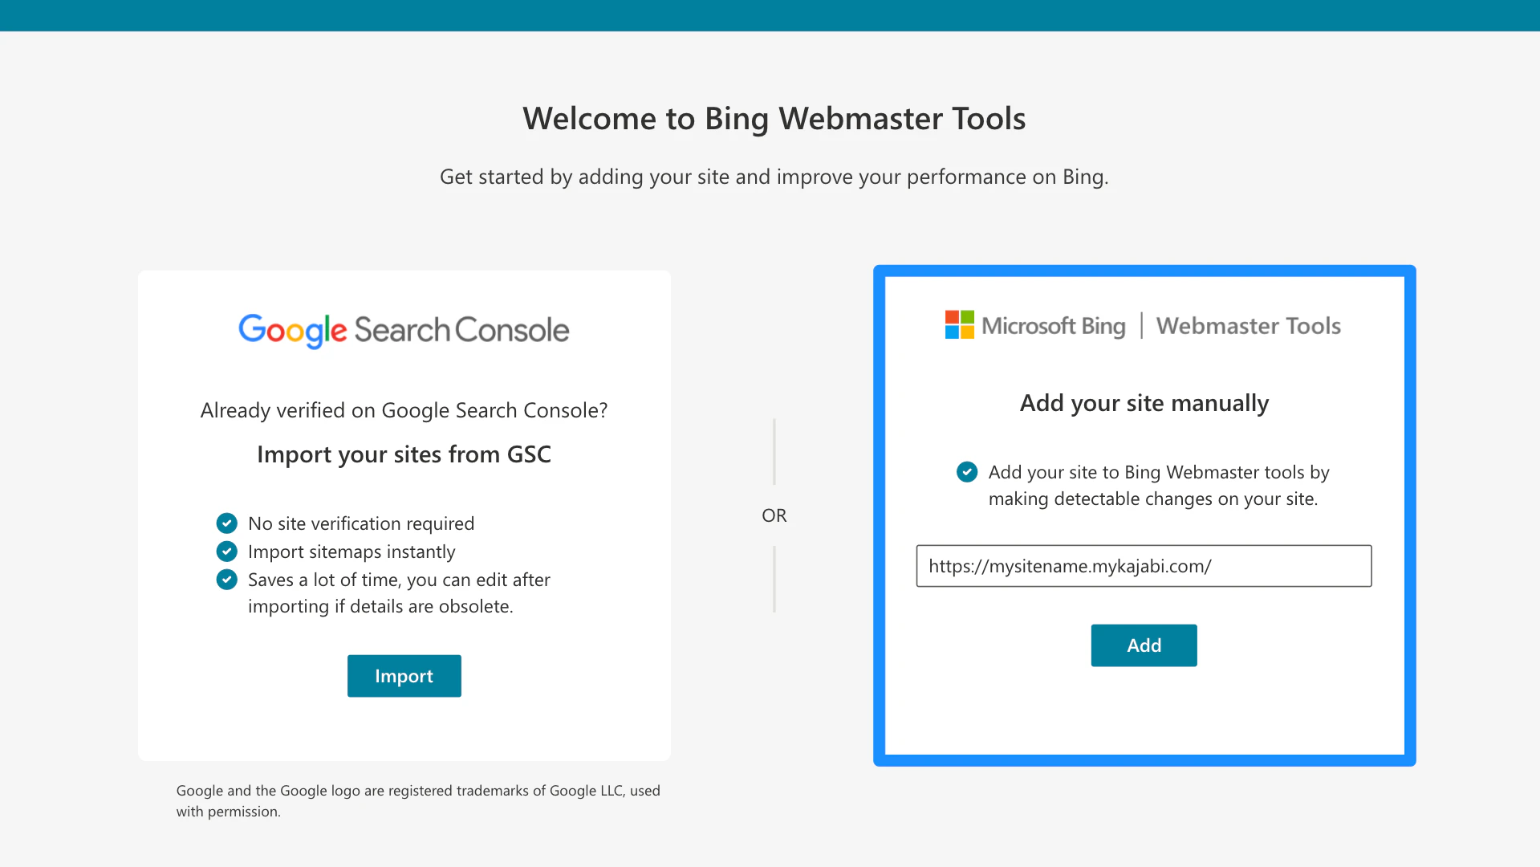Click 'Already verified on Google Search Console?' text
The width and height of the screenshot is (1540, 867).
tap(404, 409)
